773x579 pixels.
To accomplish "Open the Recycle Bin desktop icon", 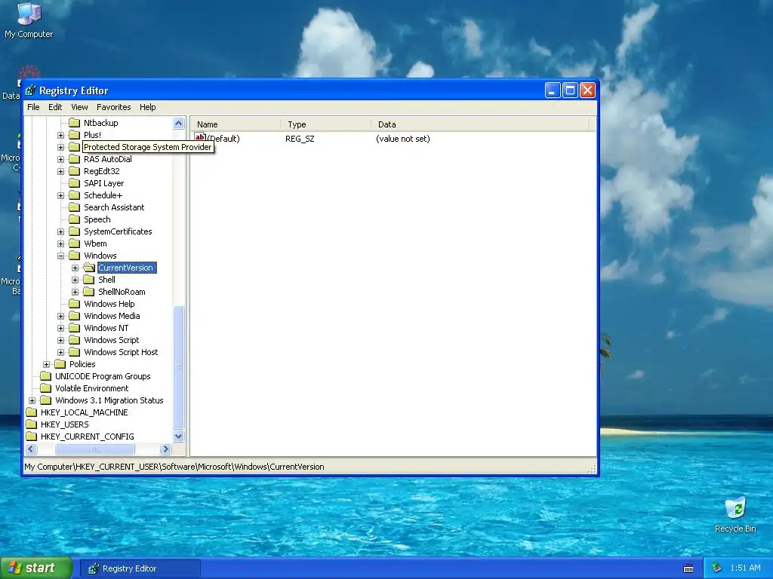I will tap(735, 515).
